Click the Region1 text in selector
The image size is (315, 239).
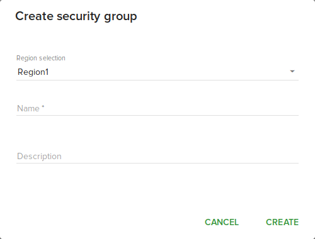pos(33,72)
